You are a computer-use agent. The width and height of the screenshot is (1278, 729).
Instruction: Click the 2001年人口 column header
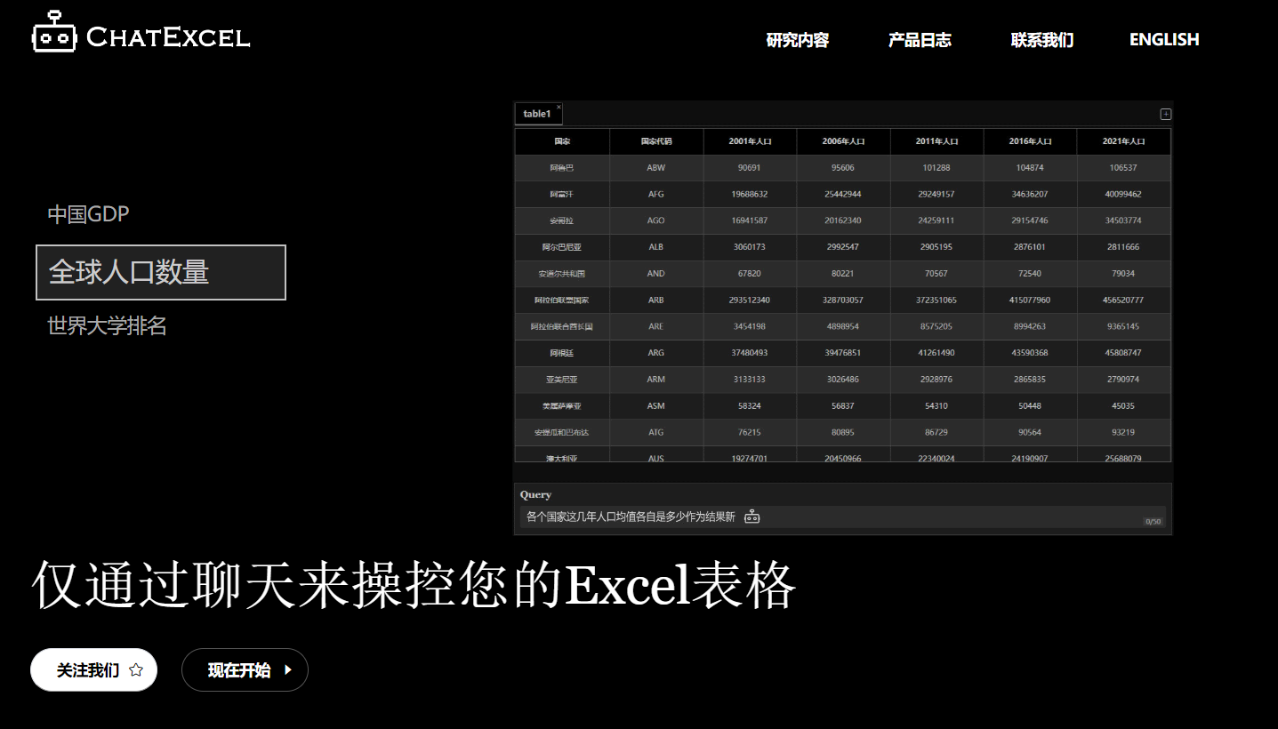click(750, 141)
